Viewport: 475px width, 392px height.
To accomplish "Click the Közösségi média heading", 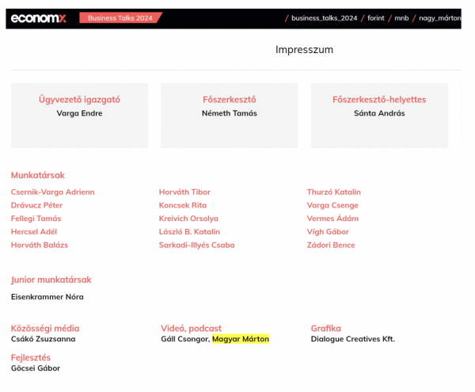I will pyautogui.click(x=45, y=329).
